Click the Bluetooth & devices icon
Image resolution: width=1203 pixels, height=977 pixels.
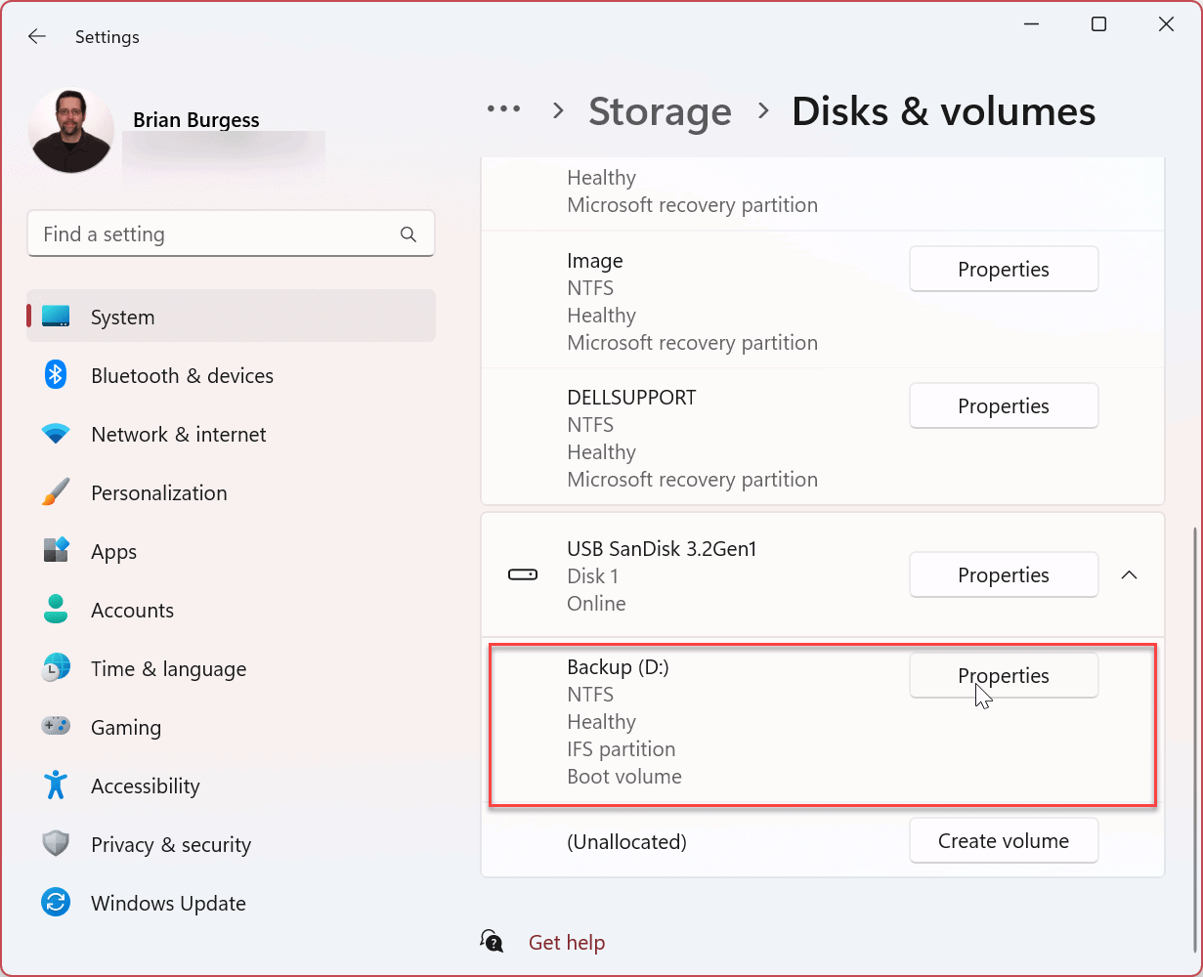tap(56, 375)
